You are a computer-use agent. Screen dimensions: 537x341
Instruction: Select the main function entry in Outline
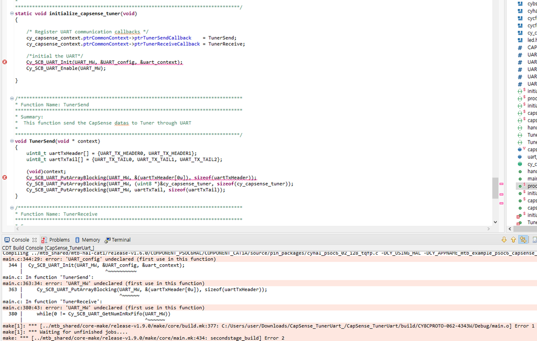click(x=530, y=178)
